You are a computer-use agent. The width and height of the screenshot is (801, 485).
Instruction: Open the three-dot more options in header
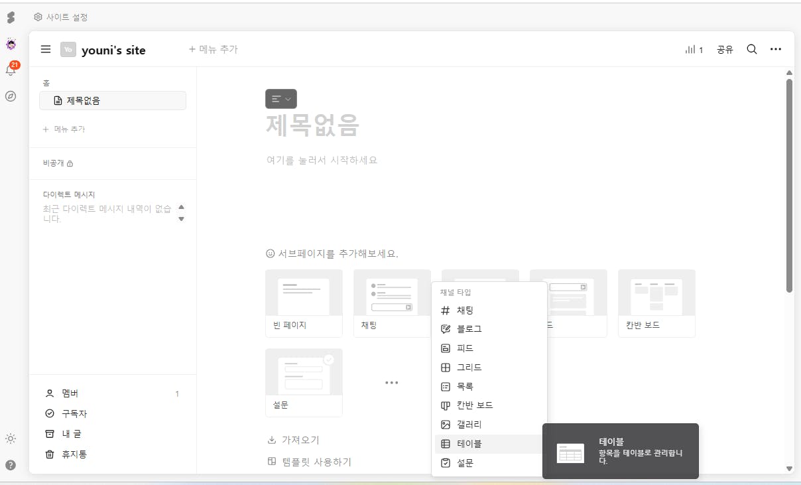776,49
